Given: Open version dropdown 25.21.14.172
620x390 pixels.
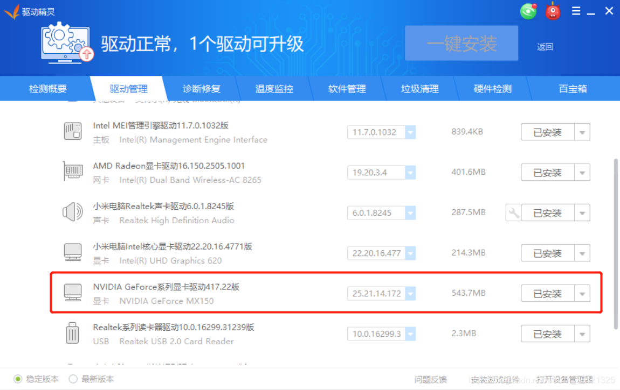Looking at the screenshot, I should coord(410,293).
